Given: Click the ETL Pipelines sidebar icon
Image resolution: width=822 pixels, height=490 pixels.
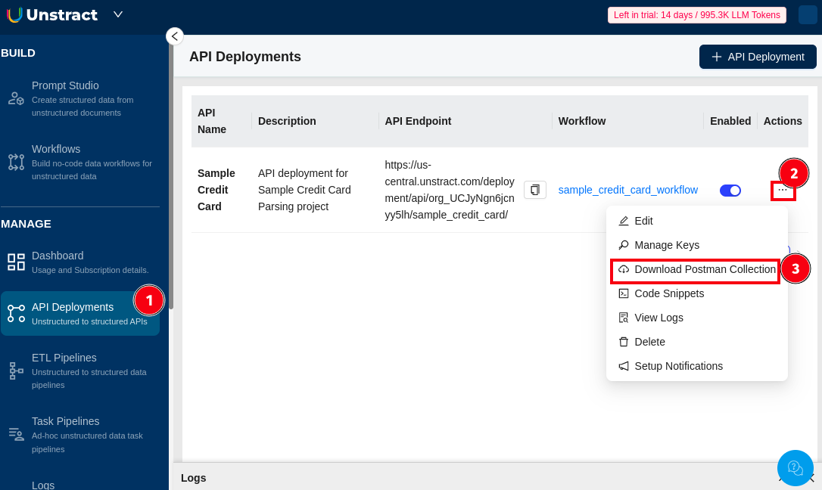Looking at the screenshot, I should [16, 371].
